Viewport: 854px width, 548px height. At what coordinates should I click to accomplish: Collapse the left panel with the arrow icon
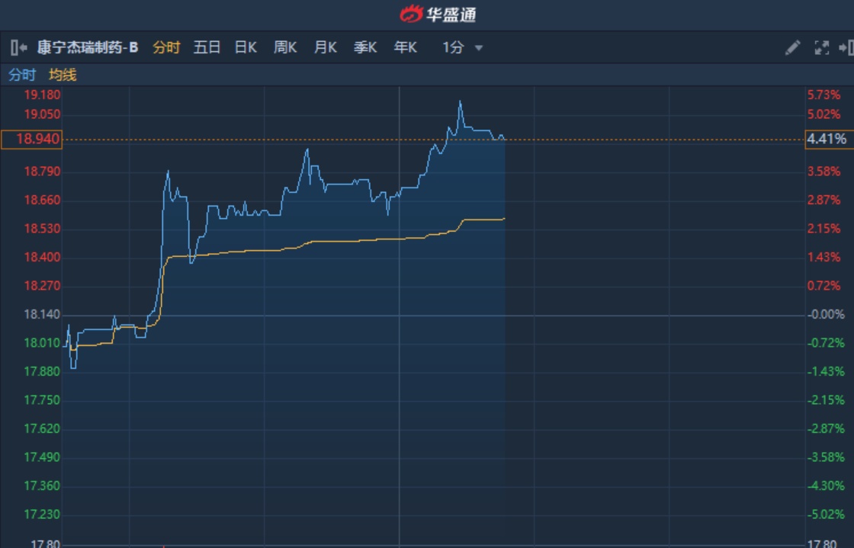click(19, 48)
